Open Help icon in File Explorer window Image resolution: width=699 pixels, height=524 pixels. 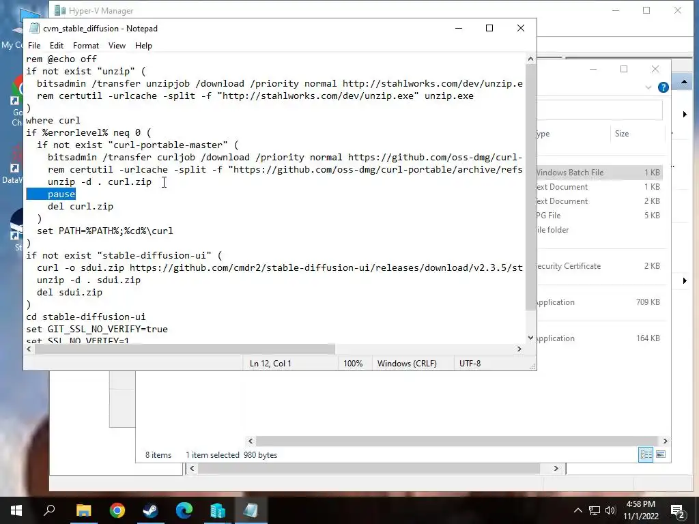coord(664,87)
